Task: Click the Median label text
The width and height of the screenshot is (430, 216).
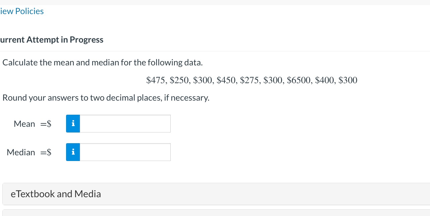Action: [21, 153]
